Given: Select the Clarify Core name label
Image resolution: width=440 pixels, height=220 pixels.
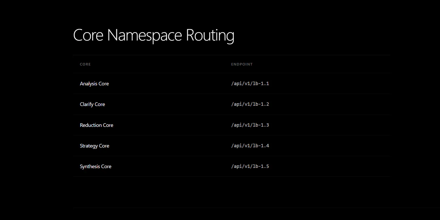Looking at the screenshot, I should (92, 104).
